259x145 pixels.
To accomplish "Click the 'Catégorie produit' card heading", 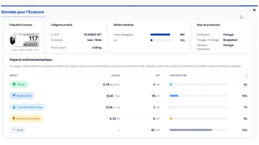I will click(x=61, y=25).
